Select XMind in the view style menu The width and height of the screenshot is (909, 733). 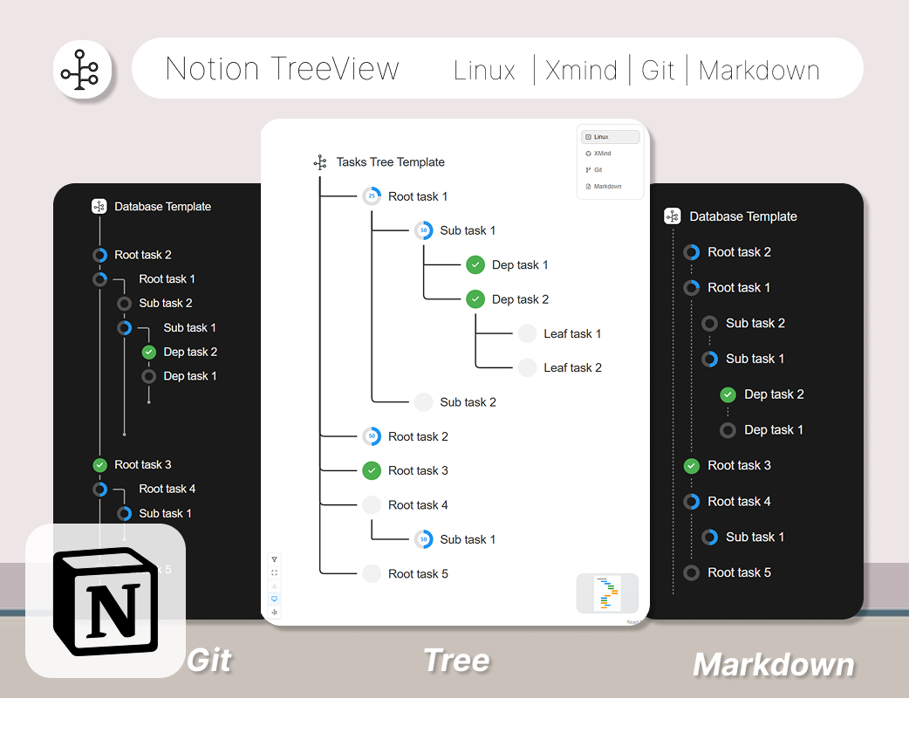610,153
